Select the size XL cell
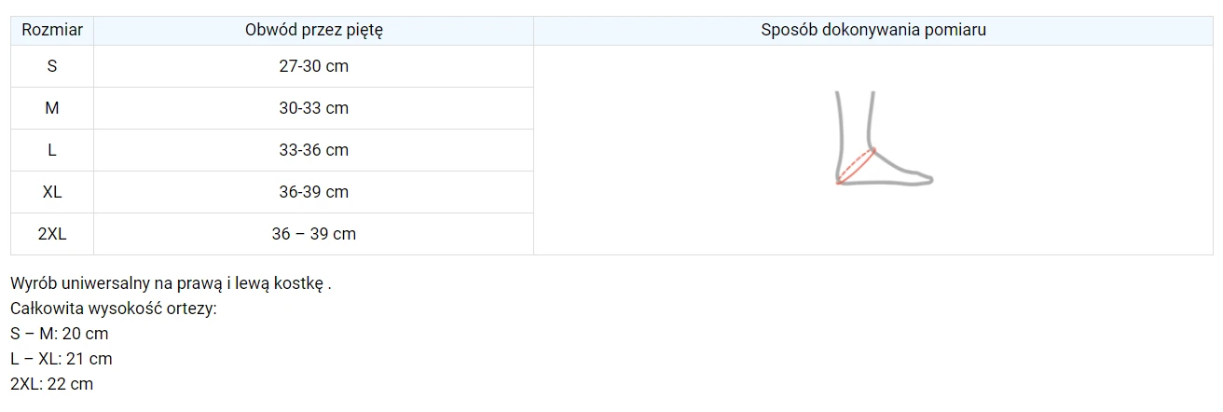 [x=52, y=192]
